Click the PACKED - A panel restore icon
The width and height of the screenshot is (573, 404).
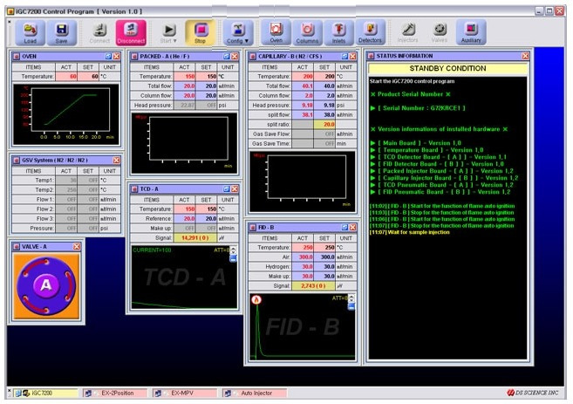tap(227, 57)
